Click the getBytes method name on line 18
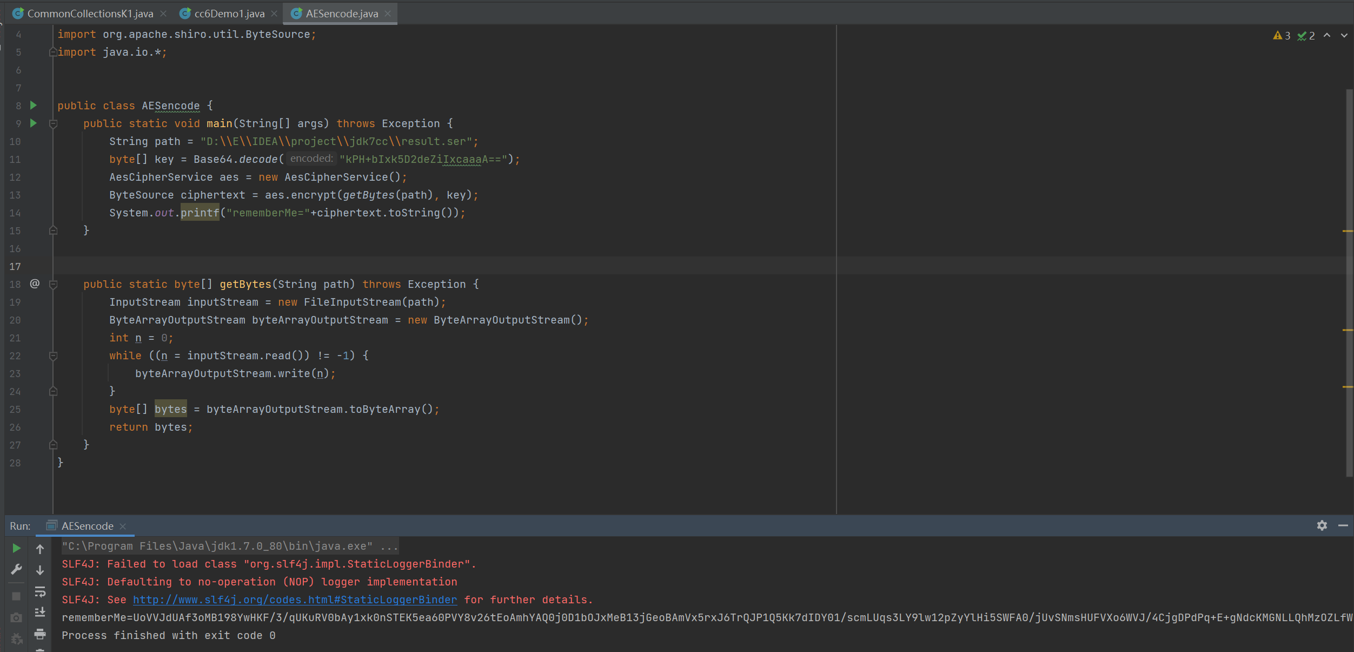The width and height of the screenshot is (1354, 652). click(245, 284)
